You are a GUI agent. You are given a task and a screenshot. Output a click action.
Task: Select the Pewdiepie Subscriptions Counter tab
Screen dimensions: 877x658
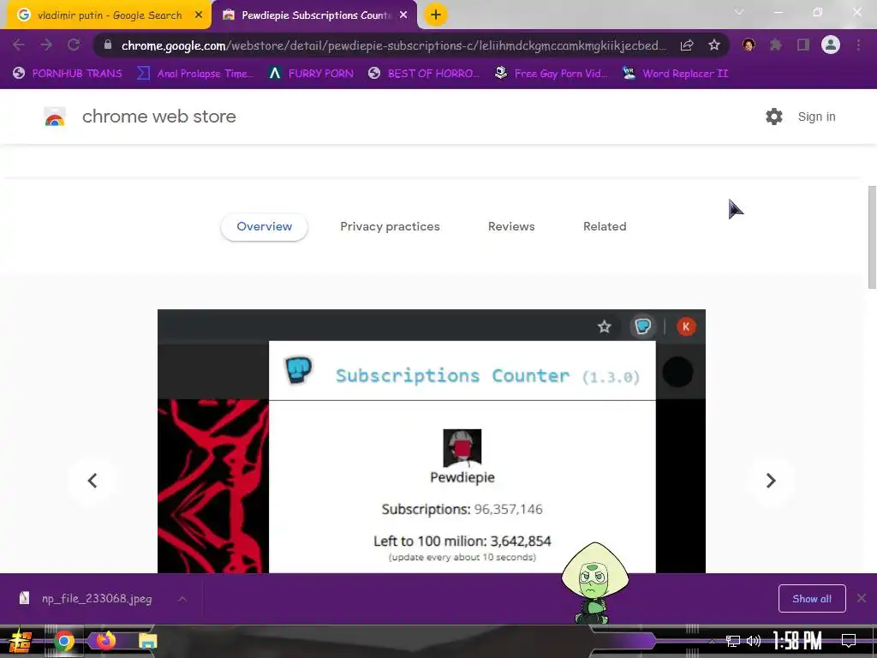314,15
